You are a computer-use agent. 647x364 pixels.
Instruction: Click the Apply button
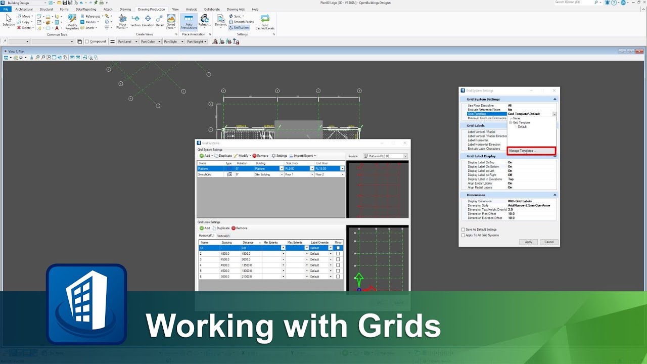[528, 242]
